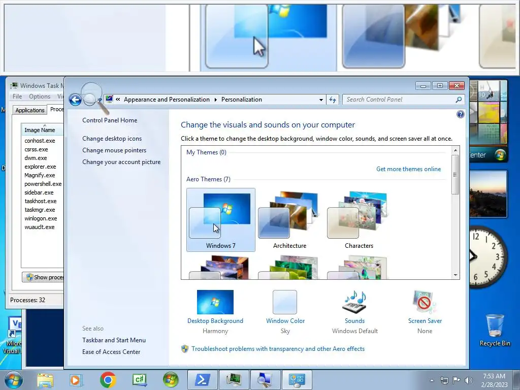Select the Windows 7 theme
The width and height of the screenshot is (520, 390).
(221, 220)
